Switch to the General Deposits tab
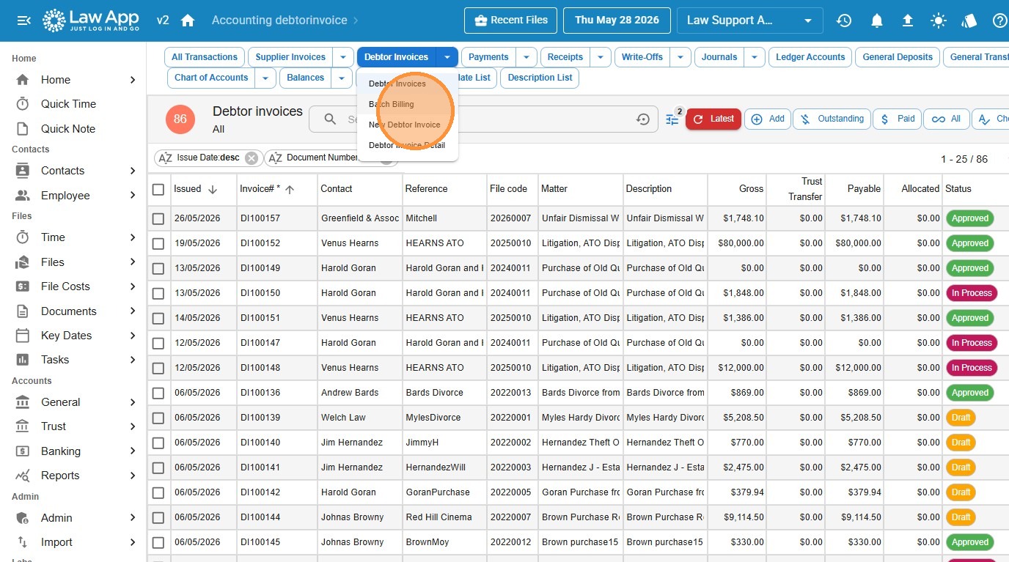 (x=898, y=57)
